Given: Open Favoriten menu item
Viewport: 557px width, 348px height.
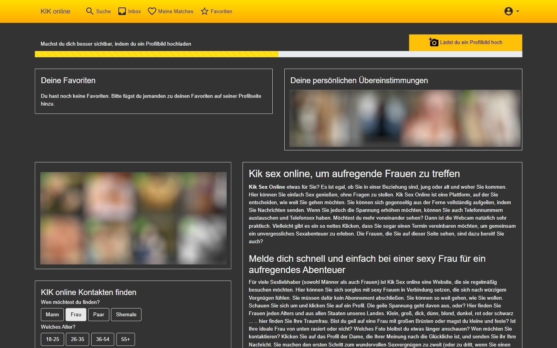Looking at the screenshot, I should click(x=217, y=11).
